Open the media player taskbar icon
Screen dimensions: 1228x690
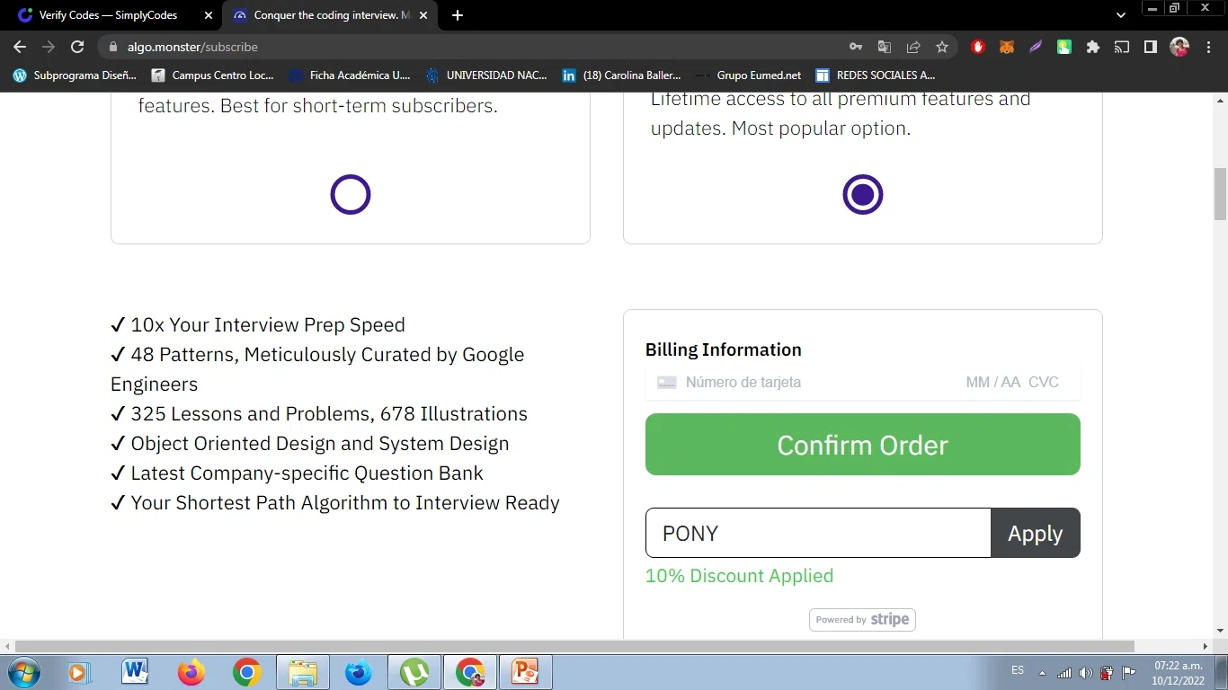pos(78,672)
